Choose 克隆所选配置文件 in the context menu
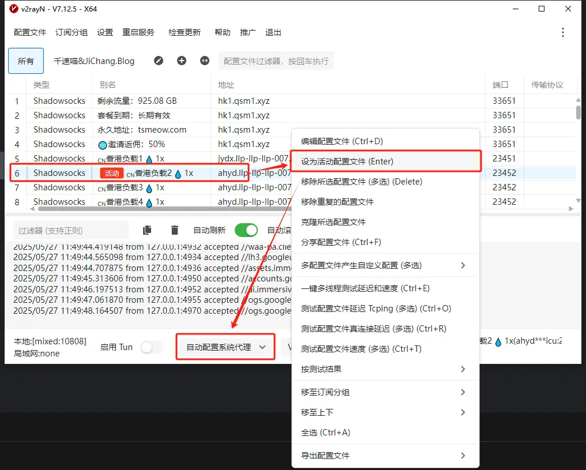Viewport: 586px width, 470px height. (x=385, y=222)
